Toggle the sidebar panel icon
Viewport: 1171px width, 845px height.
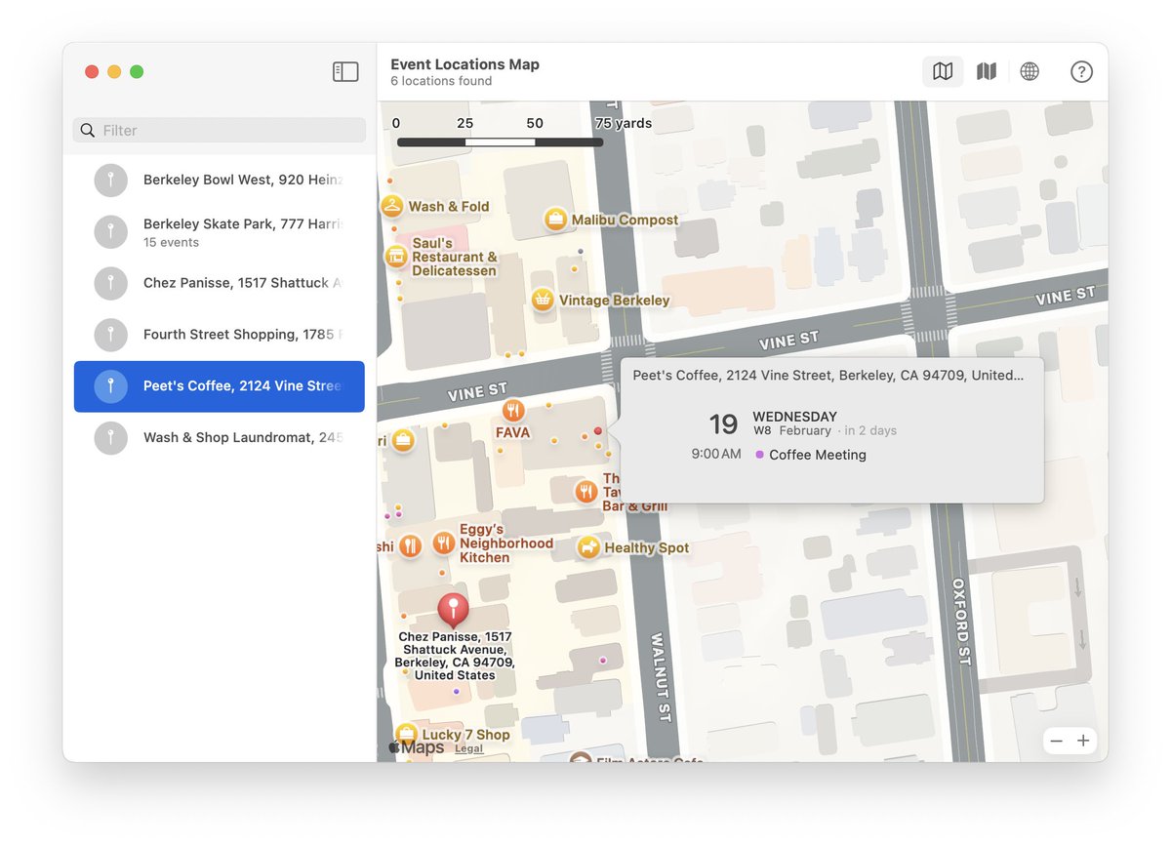click(x=345, y=71)
